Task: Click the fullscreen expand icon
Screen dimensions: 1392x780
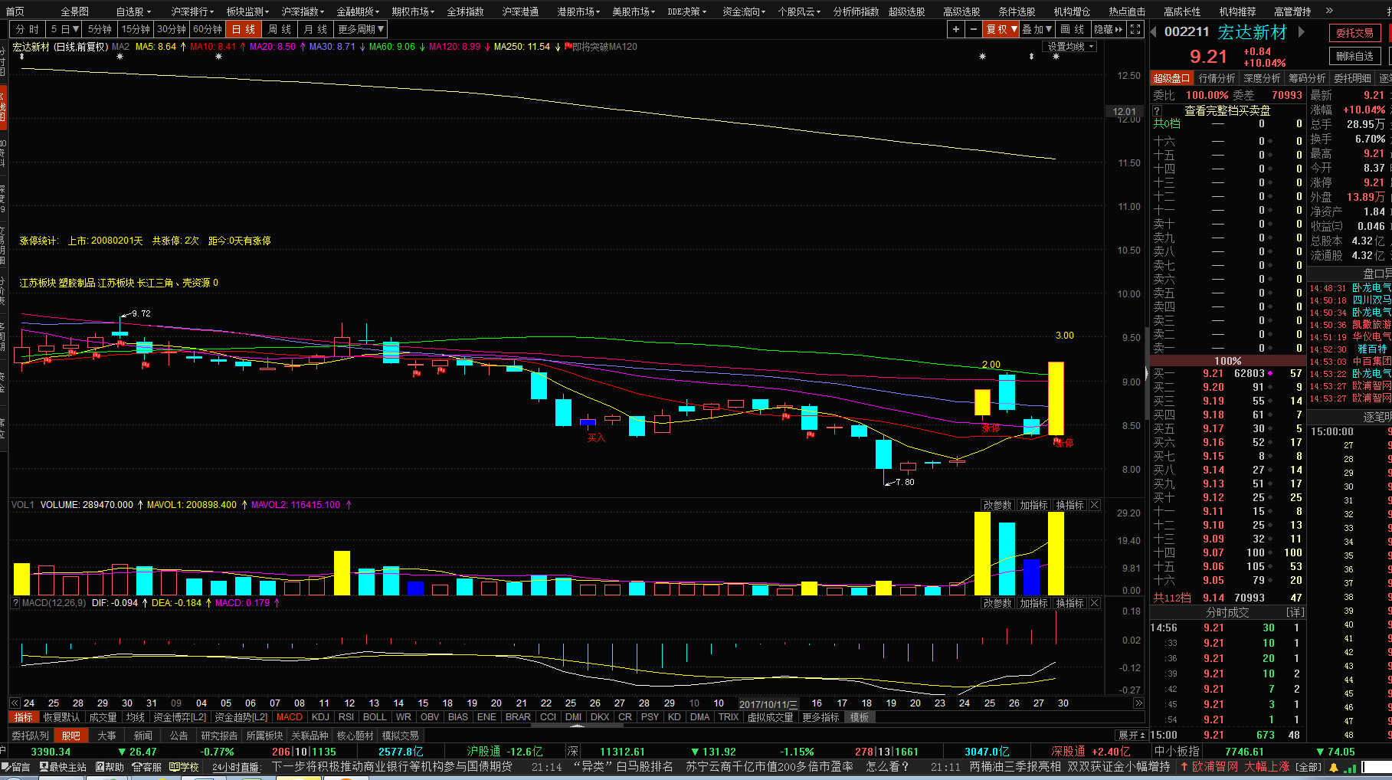Action: pyautogui.click(x=1135, y=29)
